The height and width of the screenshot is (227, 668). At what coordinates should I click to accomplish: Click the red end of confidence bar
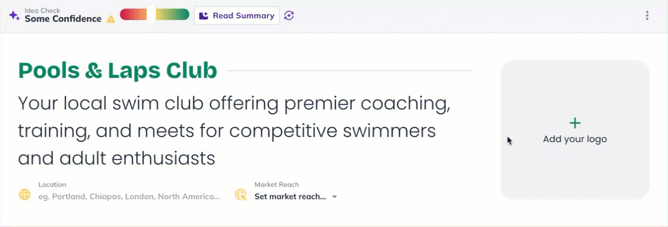coord(128,14)
